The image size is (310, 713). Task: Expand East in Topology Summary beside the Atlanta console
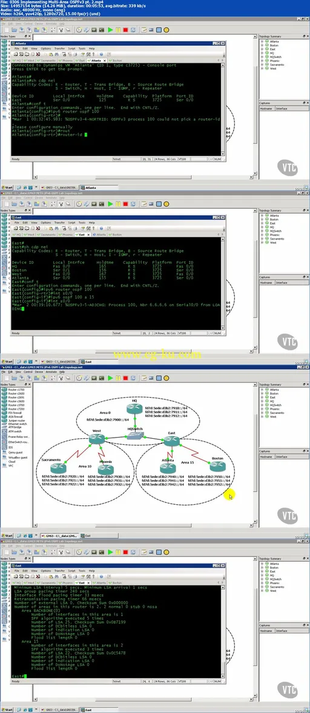tap(262, 50)
